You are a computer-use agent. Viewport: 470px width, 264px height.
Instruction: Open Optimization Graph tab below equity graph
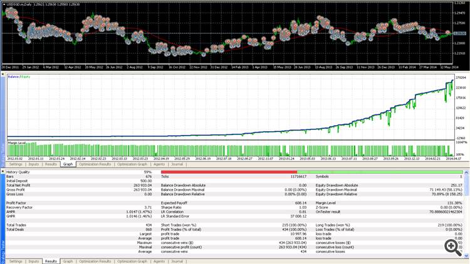[x=132, y=165]
